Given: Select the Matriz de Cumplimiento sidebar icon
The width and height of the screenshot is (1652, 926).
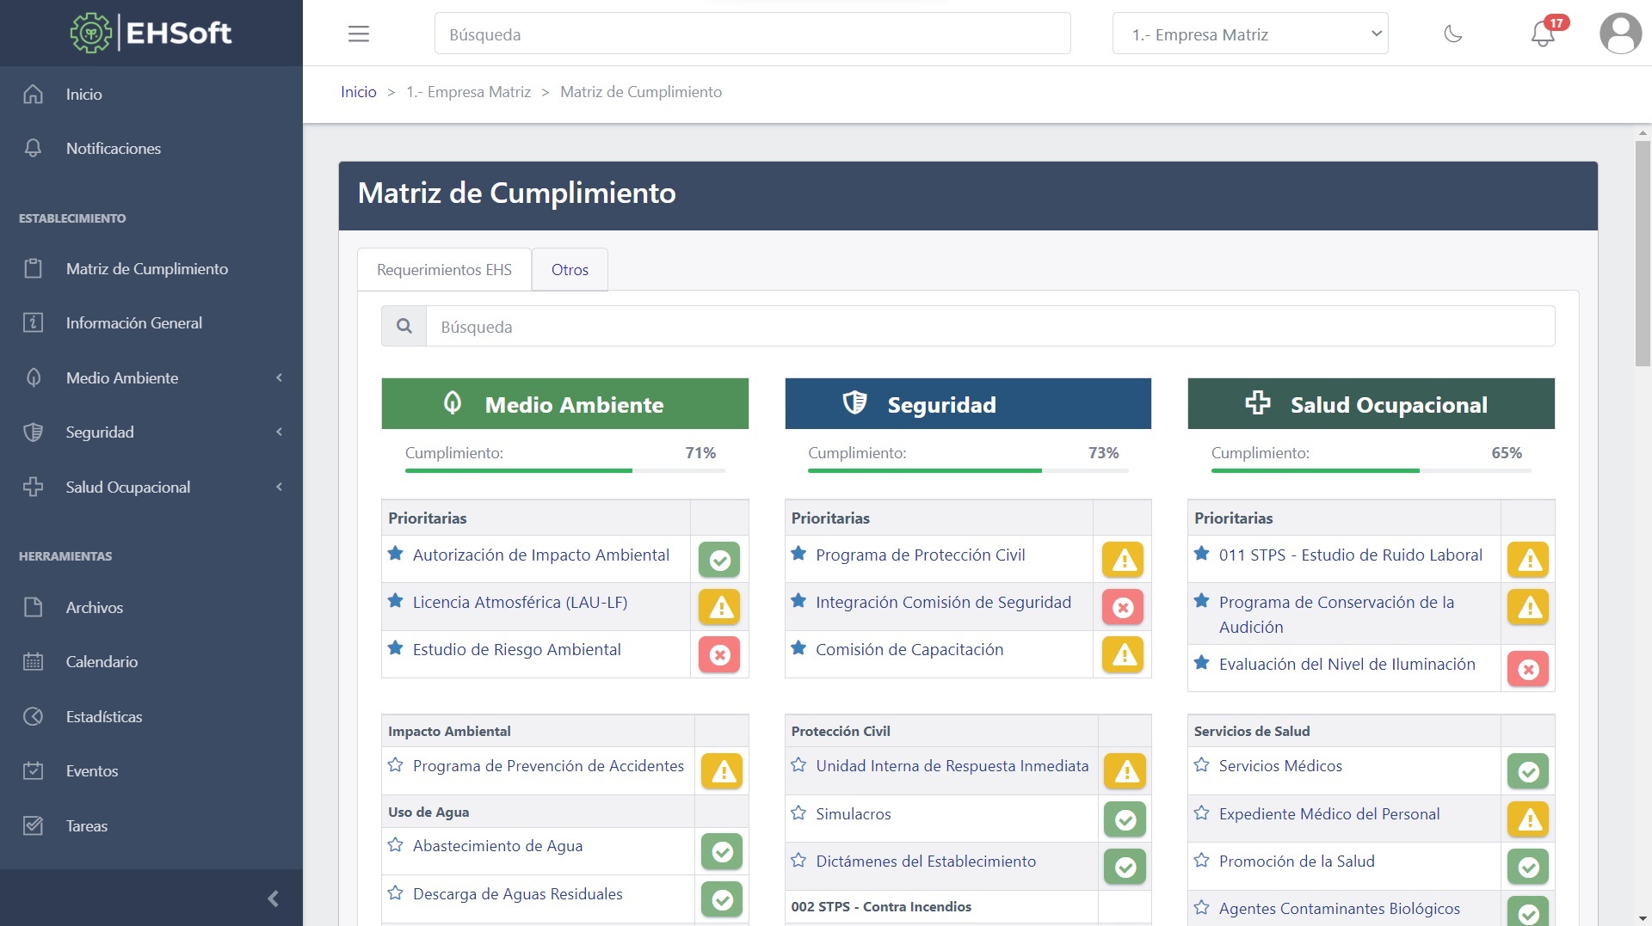Looking at the screenshot, I should point(33,268).
